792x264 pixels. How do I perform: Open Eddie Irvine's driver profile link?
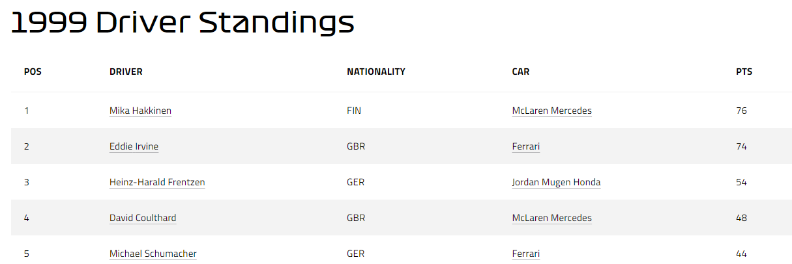pos(134,146)
